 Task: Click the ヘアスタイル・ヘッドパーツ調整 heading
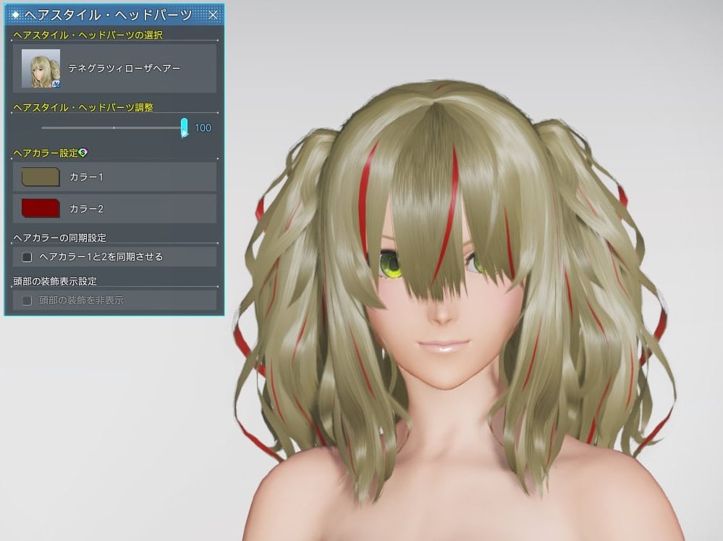[x=83, y=108]
